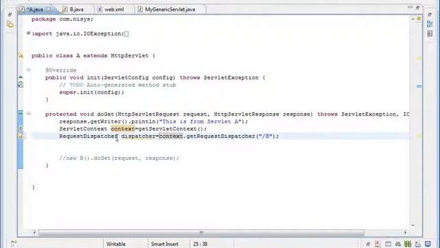Click the warning marker on ServletContext line
This screenshot has width=440, height=248.
pyautogui.click(x=21, y=129)
